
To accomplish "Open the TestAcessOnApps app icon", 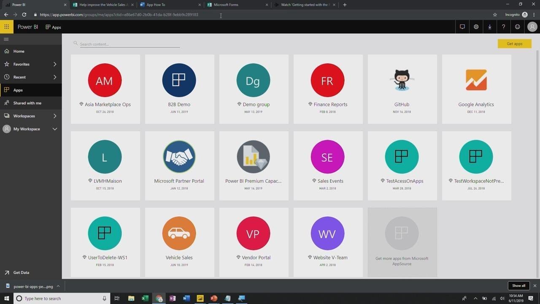I will [x=402, y=157].
